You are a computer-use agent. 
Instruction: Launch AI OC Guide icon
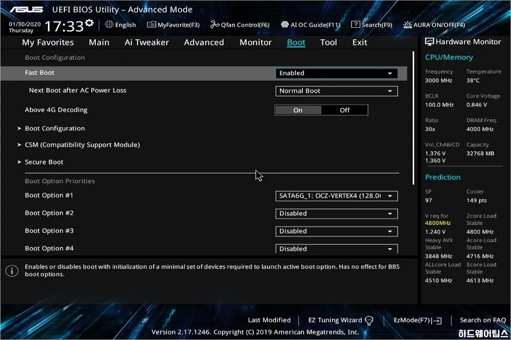click(285, 25)
